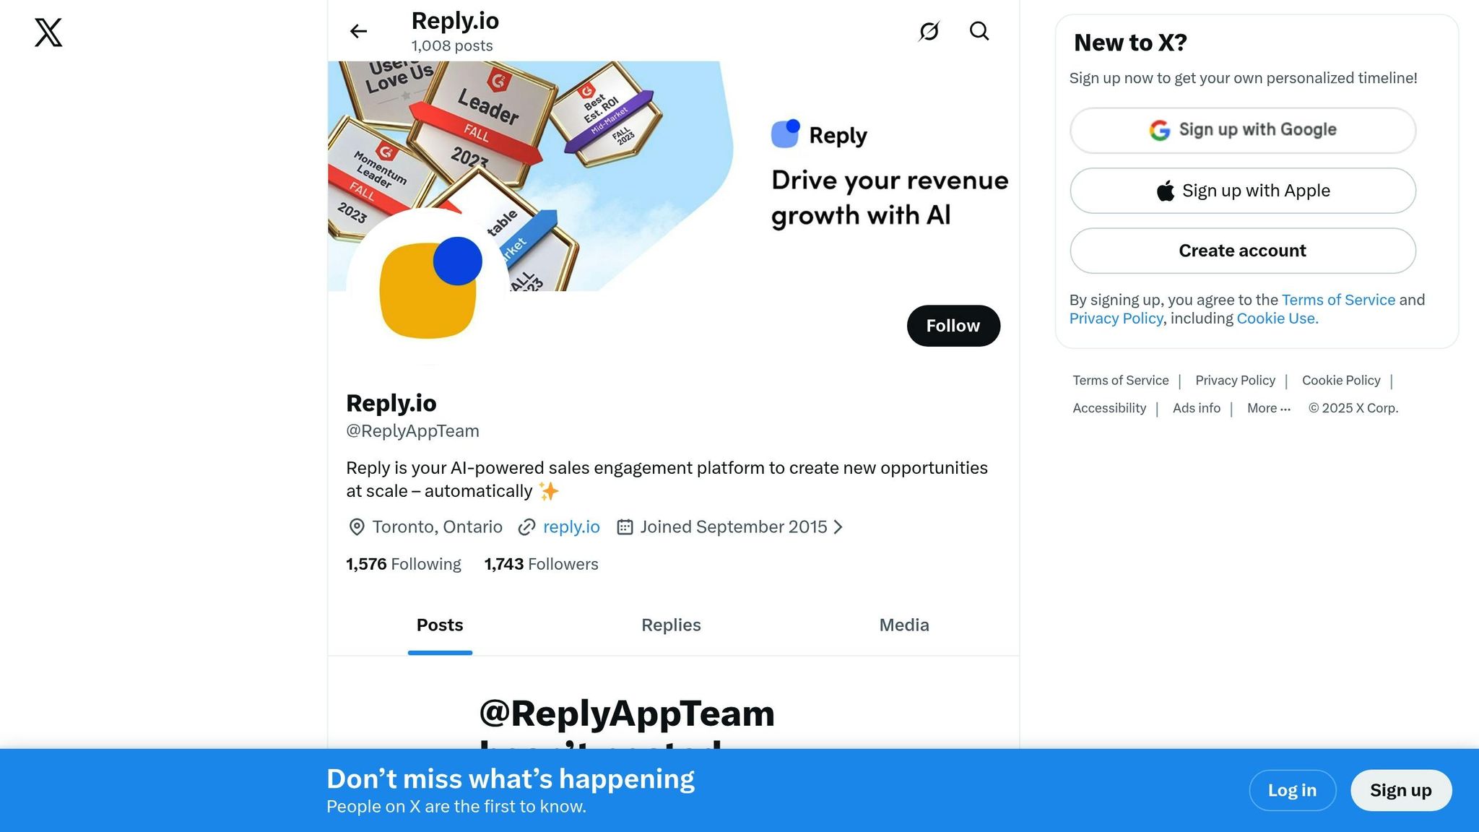The height and width of the screenshot is (832, 1479).
Task: View the 1,743 Followers list
Action: (541, 564)
